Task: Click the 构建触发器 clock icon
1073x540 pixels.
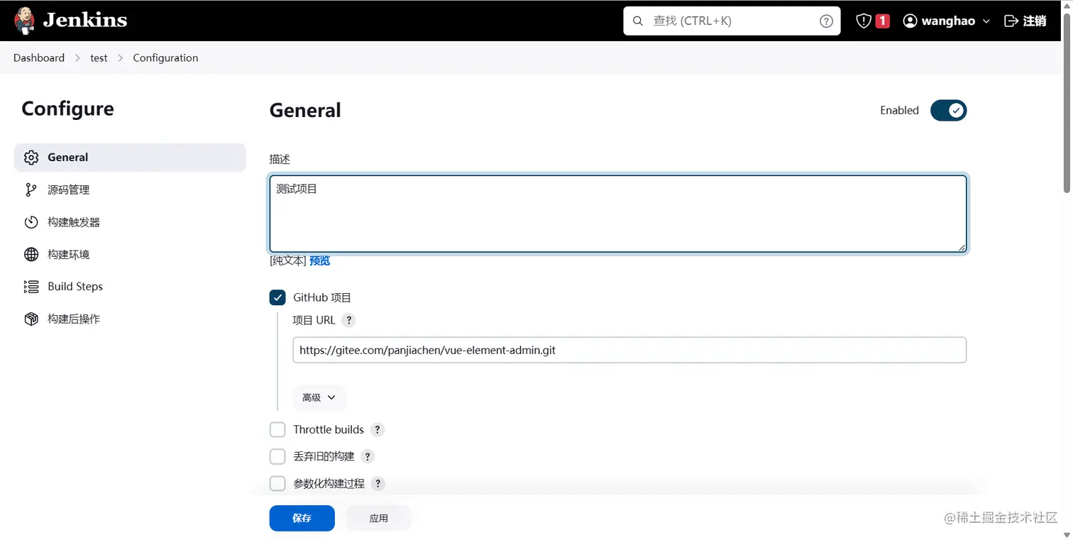Action: tap(31, 222)
